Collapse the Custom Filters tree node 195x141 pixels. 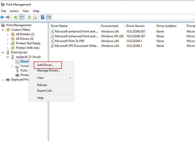click(x=3, y=30)
